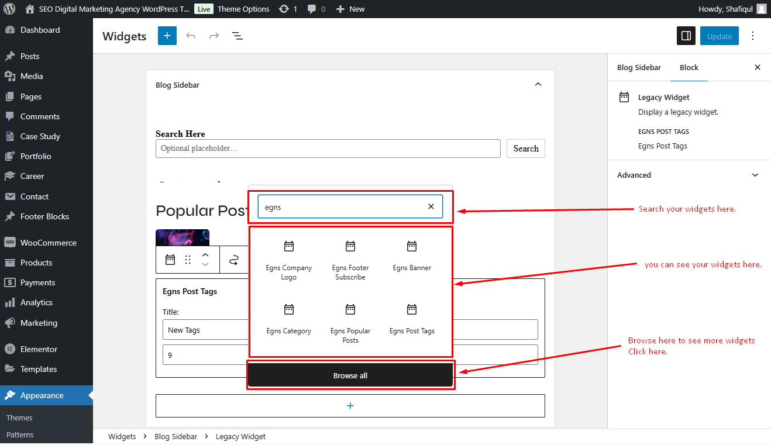Click the move to widget area icon

[x=234, y=260]
